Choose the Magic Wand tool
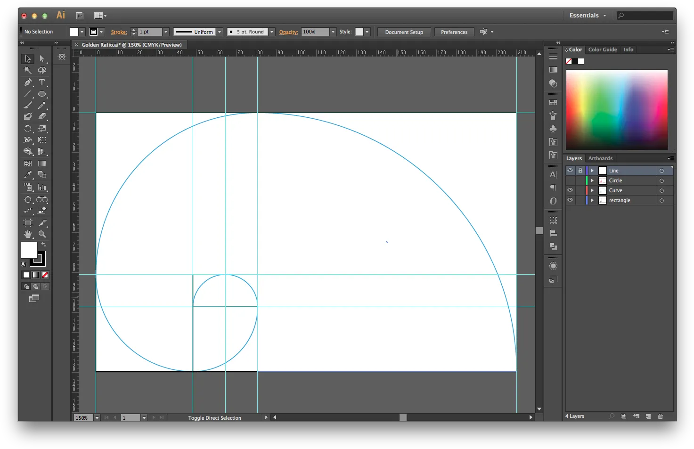This screenshot has width=694, height=449. click(x=28, y=71)
